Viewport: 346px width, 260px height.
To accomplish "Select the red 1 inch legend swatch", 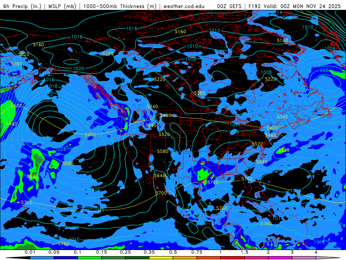I will coord(233,258).
